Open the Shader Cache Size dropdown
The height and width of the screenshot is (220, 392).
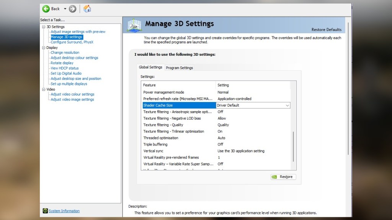coord(287,105)
